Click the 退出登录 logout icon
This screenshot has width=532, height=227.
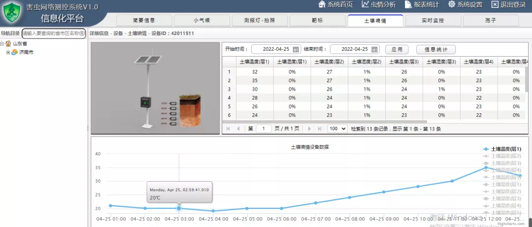coord(495,4)
